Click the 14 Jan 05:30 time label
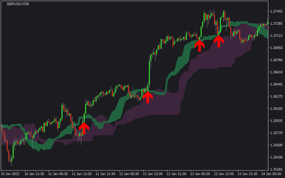The width and height of the screenshot is (285, 178). pyautogui.click(x=271, y=174)
